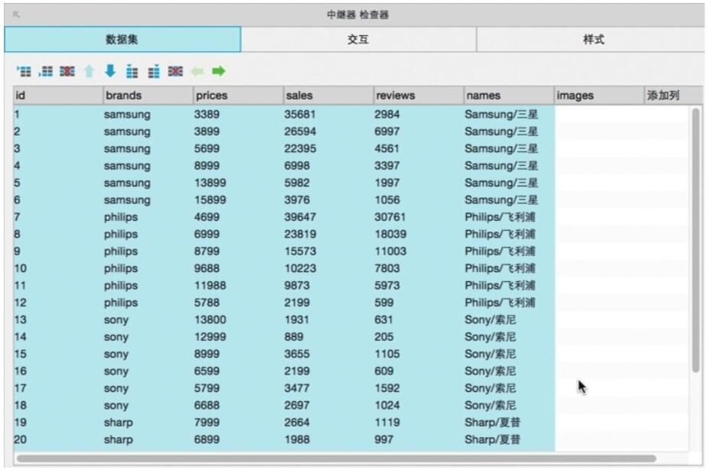Viewport: 709px width, 470px height.
Task: Click the empty images cell in row 10
Action: [x=599, y=268]
